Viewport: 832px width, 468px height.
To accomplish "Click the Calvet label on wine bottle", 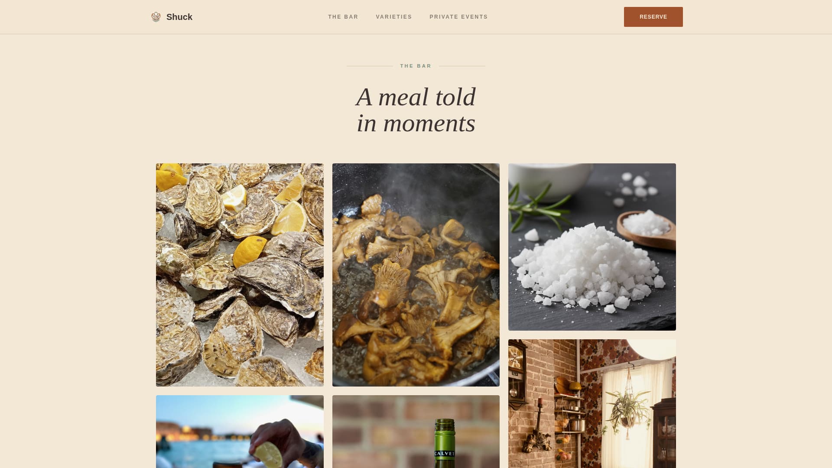I will pos(445,454).
